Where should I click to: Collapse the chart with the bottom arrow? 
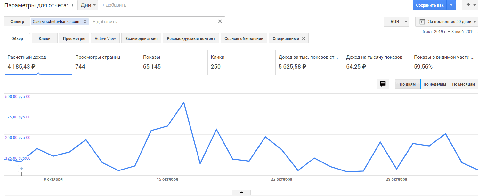pos(241,192)
